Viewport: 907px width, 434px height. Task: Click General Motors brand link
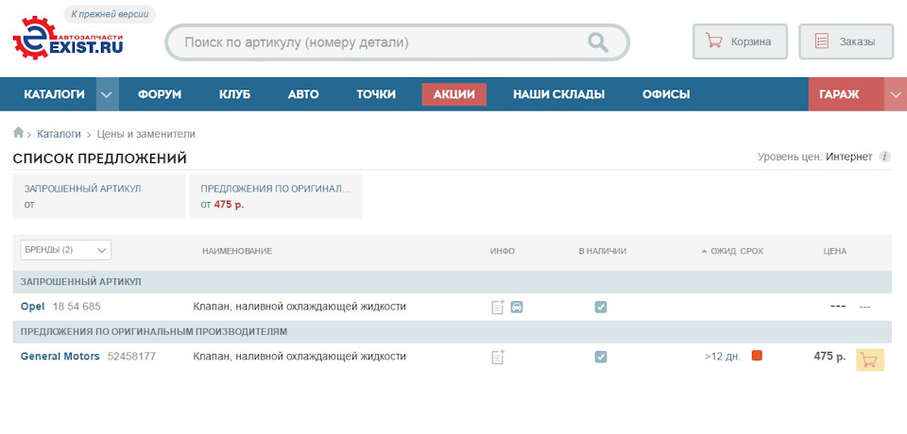[x=60, y=357]
